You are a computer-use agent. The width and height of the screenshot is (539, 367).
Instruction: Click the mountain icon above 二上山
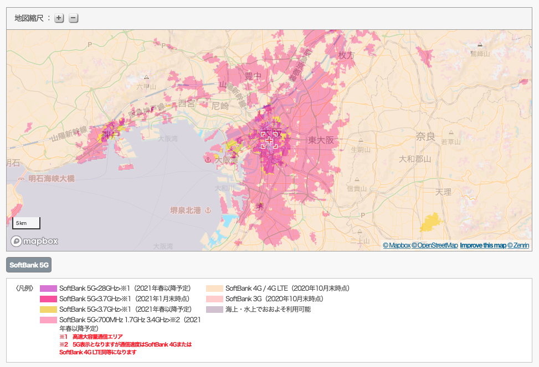pos(360,231)
